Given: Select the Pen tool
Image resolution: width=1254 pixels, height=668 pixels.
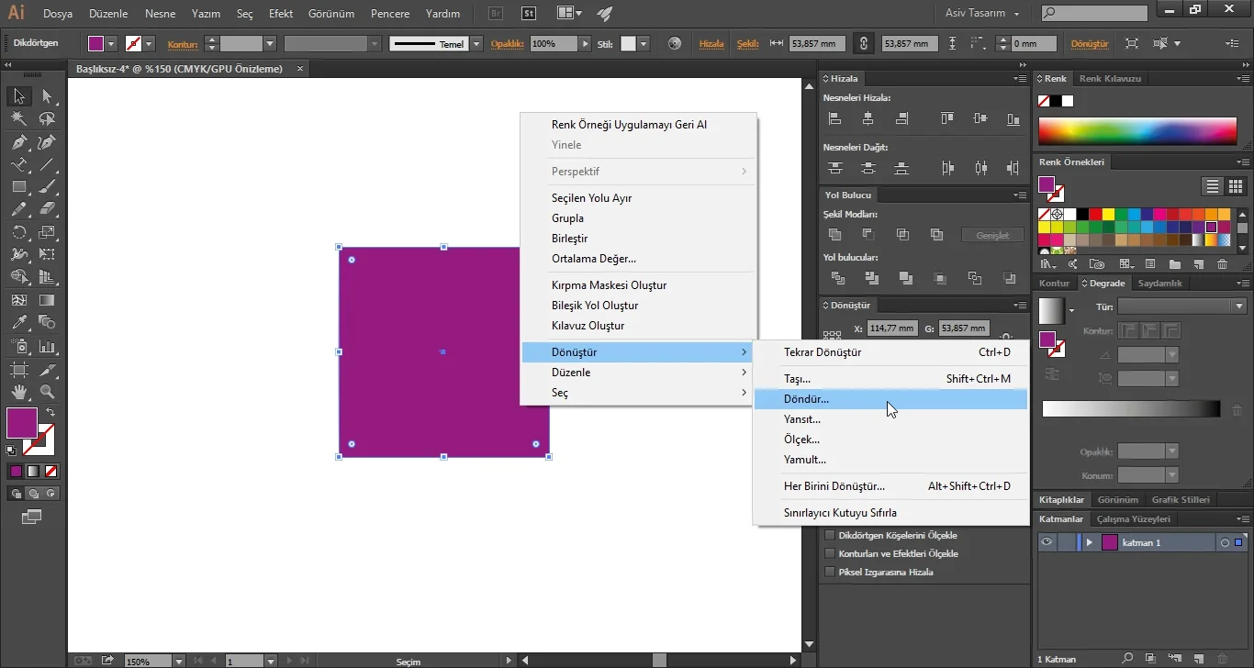Looking at the screenshot, I should tap(18, 141).
